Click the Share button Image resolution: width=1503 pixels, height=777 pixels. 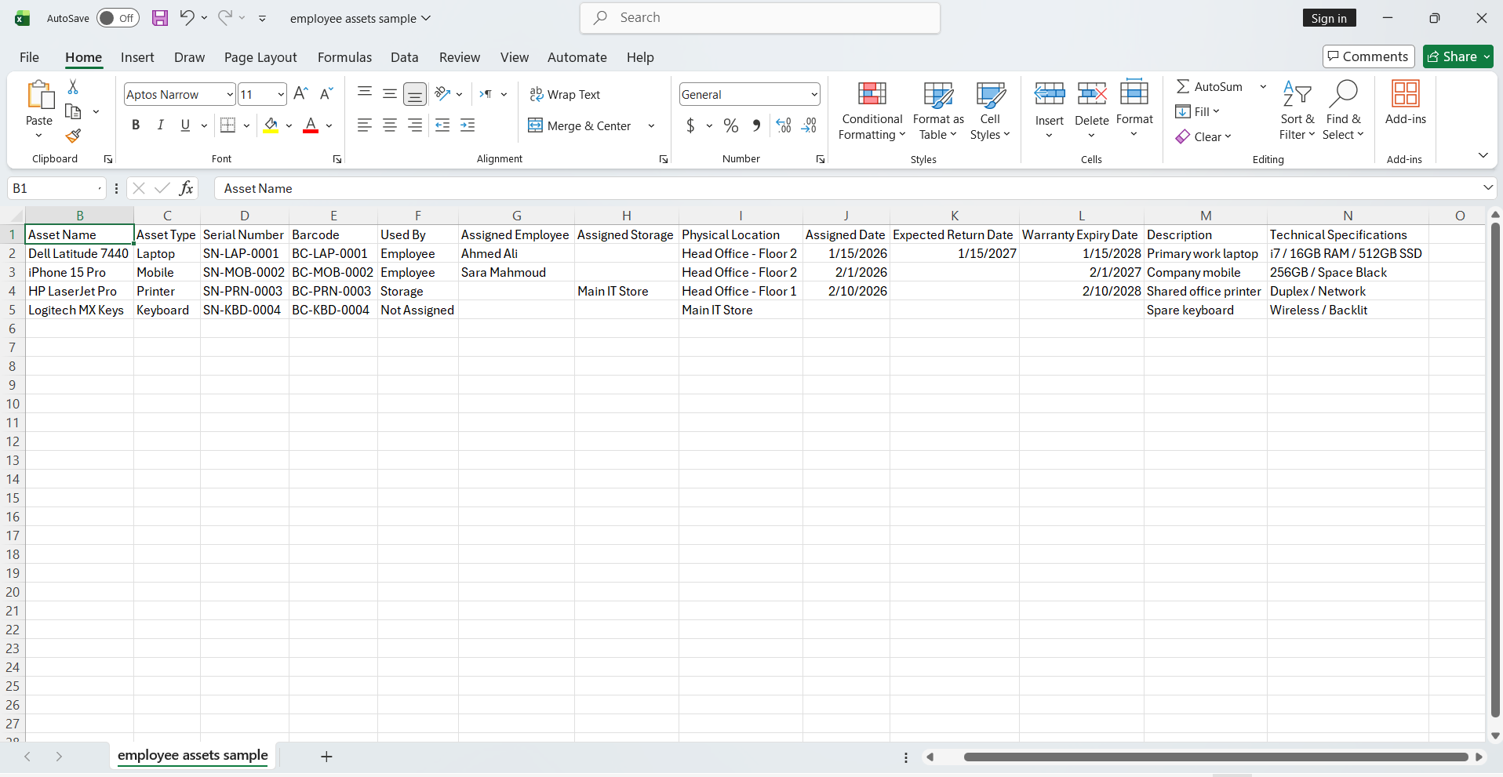[1458, 56]
